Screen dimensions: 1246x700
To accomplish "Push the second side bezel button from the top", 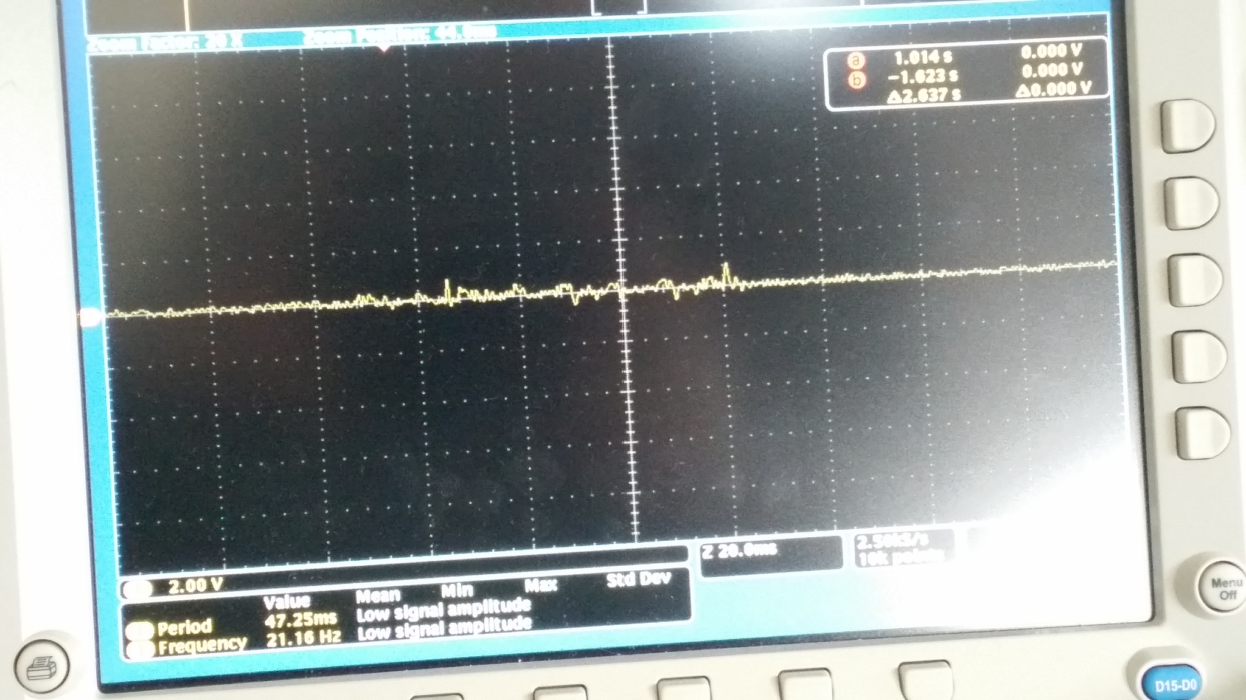I will pos(1191,202).
